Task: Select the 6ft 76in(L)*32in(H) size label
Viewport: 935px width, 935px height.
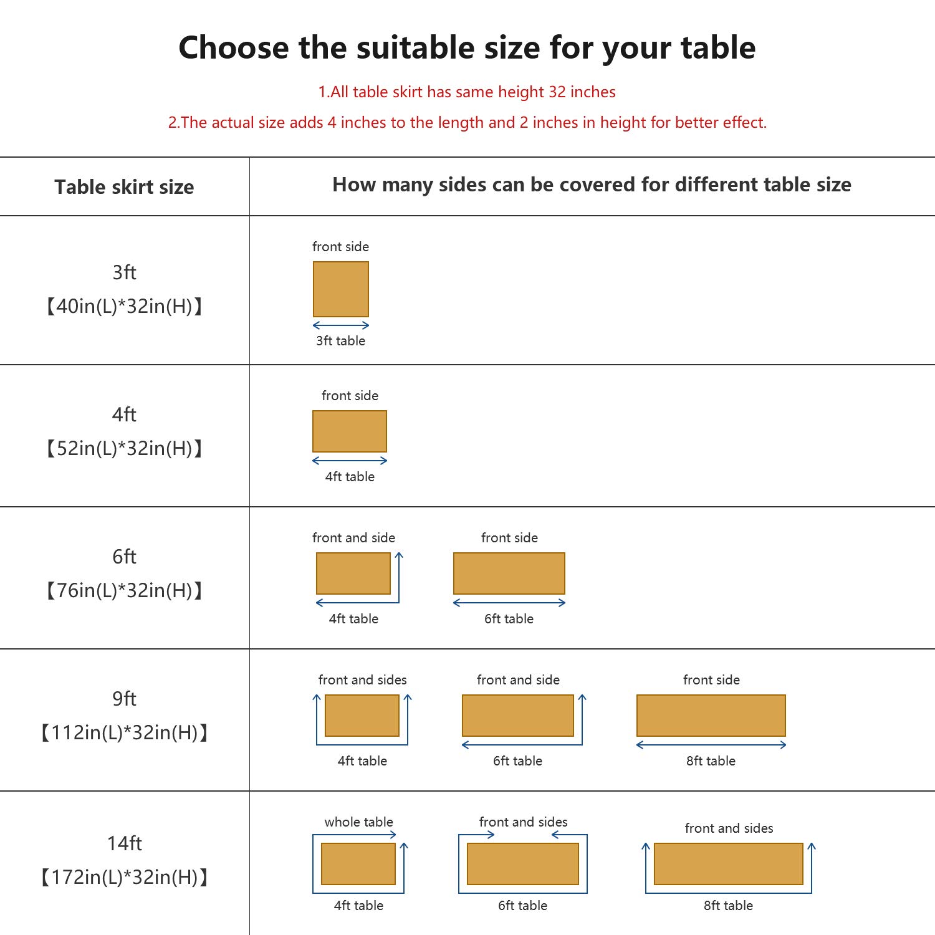Action: point(124,573)
